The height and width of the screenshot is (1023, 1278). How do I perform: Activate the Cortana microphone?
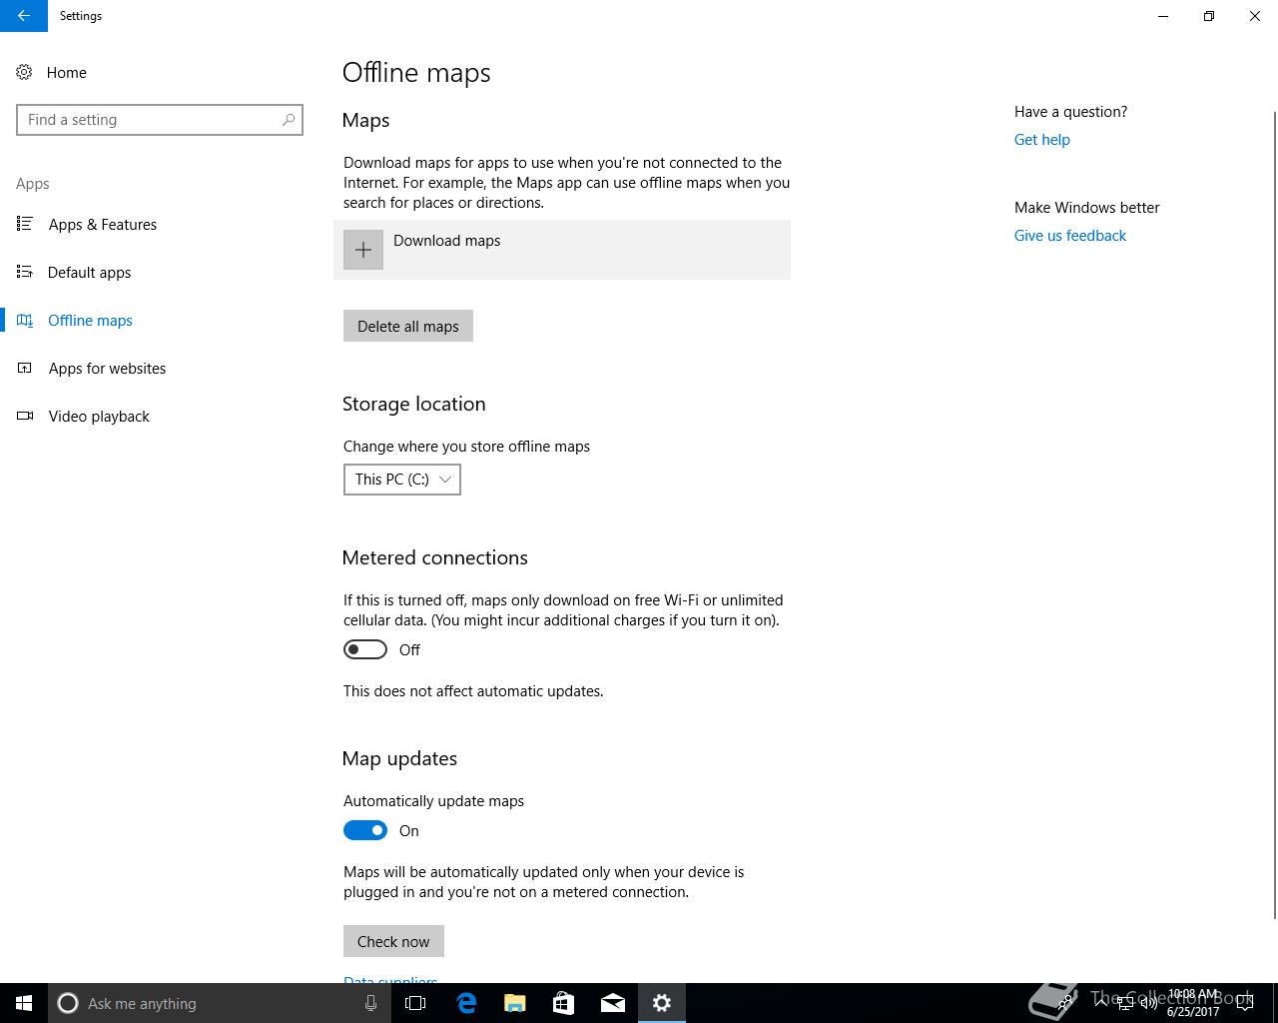(370, 1003)
